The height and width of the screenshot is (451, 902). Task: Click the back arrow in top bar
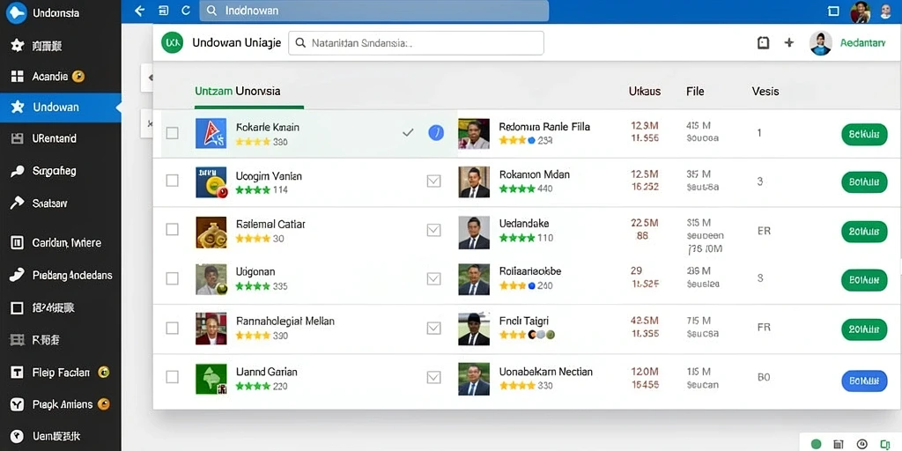click(x=139, y=11)
